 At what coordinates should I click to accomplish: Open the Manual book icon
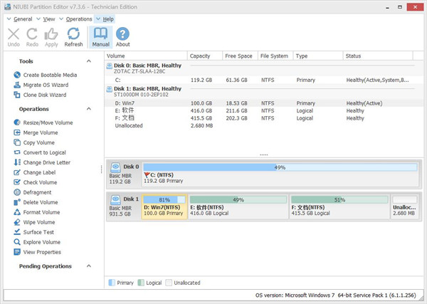[100, 34]
